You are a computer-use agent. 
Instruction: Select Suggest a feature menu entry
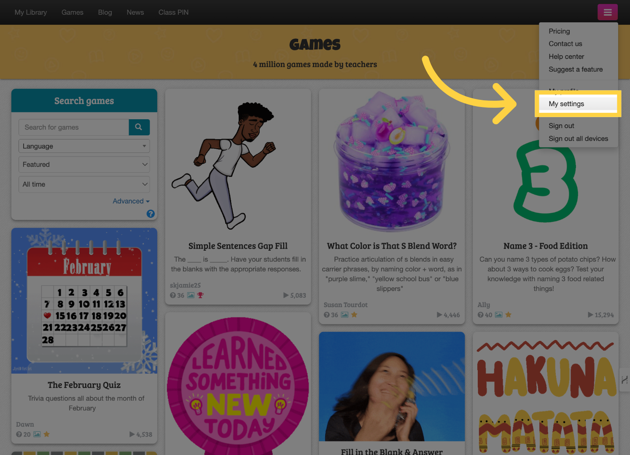(576, 69)
